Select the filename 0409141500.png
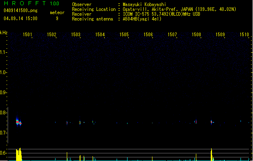Screen dimensions: 253x161 coord(21,10)
